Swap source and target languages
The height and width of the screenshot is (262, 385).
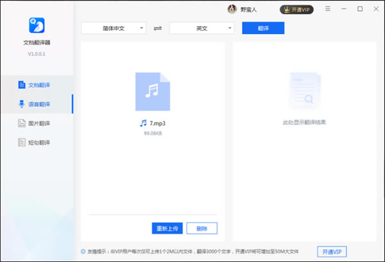pyautogui.click(x=158, y=28)
